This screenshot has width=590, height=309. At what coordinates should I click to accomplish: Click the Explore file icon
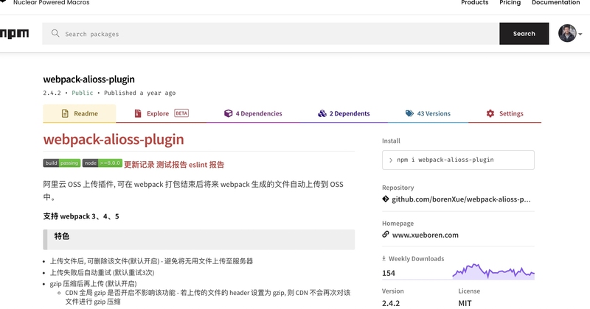click(138, 113)
